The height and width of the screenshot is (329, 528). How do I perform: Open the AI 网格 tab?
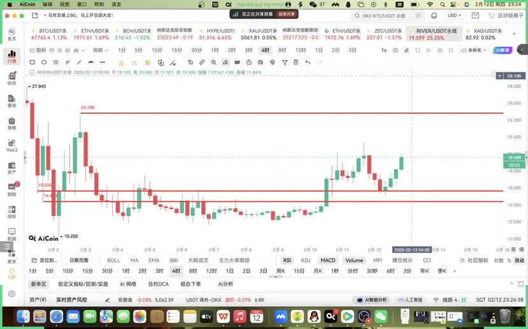(128, 284)
